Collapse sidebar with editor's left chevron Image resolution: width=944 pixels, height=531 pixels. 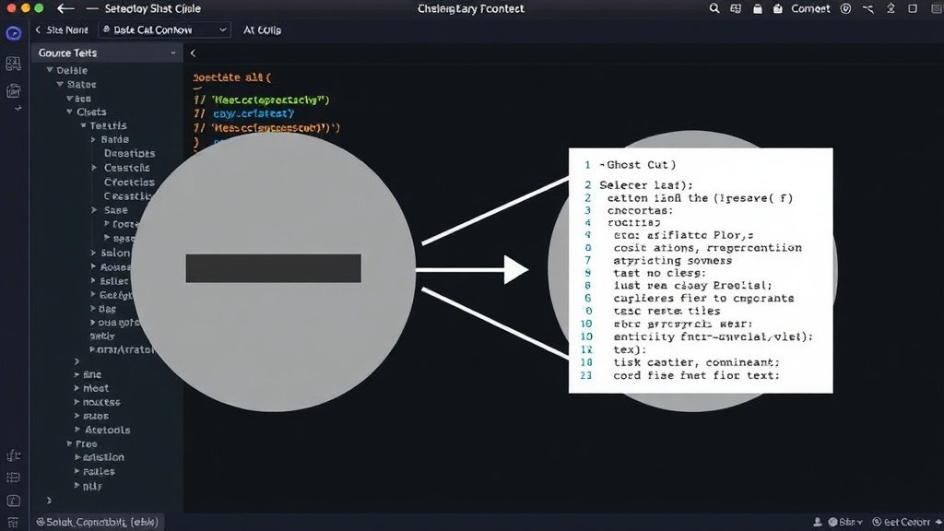point(194,53)
